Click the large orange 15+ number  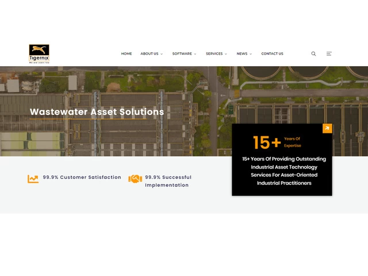click(x=267, y=143)
